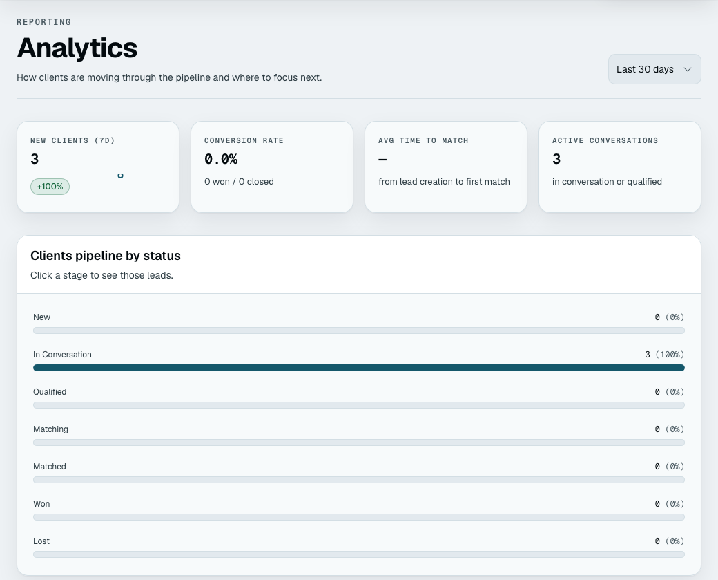Click the empty Matching stage bar
This screenshot has height=580, width=718.
pos(359,442)
